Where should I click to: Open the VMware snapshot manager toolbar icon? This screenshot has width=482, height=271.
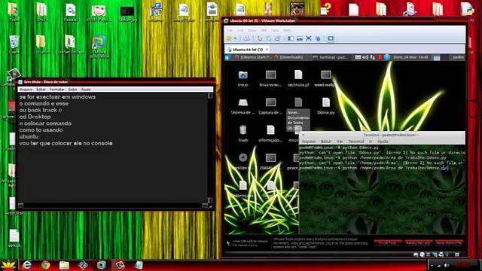277,38
